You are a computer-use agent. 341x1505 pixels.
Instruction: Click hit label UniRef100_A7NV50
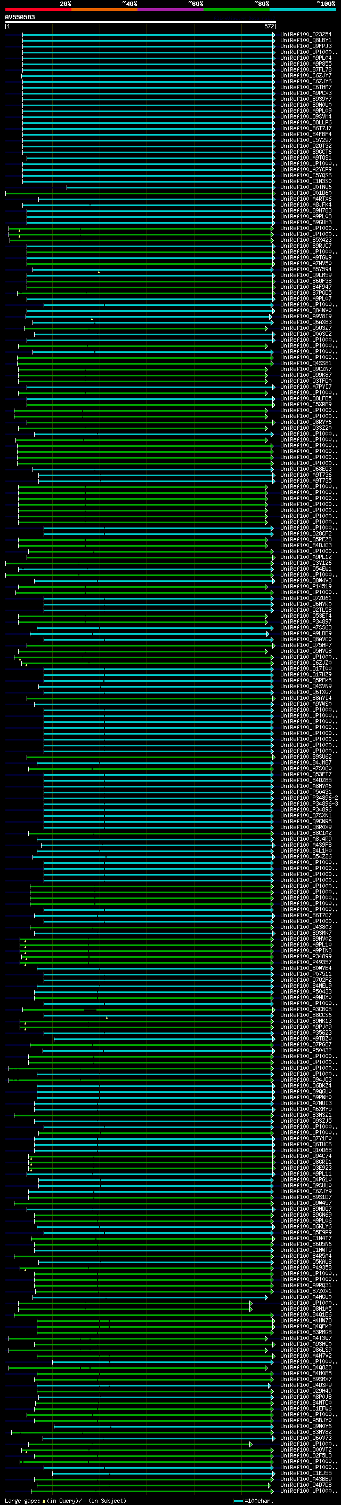tap(305, 263)
